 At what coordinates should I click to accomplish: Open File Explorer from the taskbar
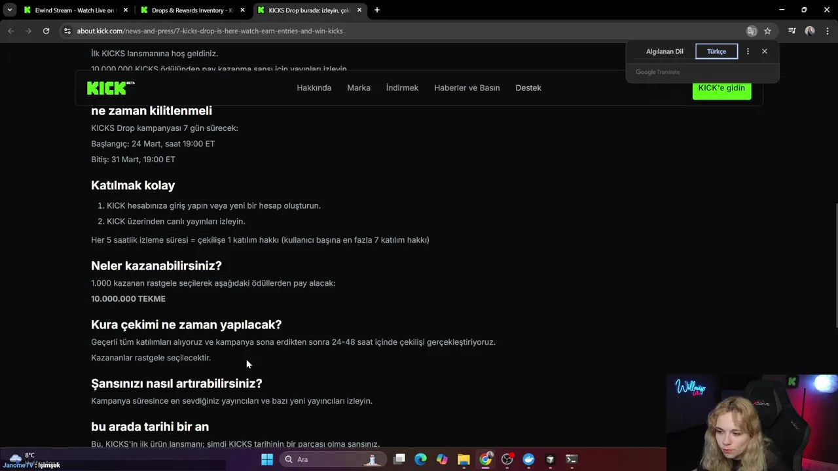[464, 459]
